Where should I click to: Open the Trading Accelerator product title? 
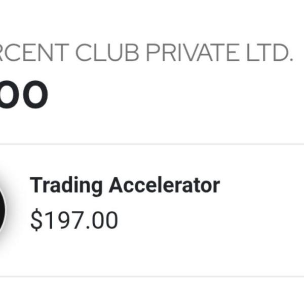pyautogui.click(x=125, y=186)
